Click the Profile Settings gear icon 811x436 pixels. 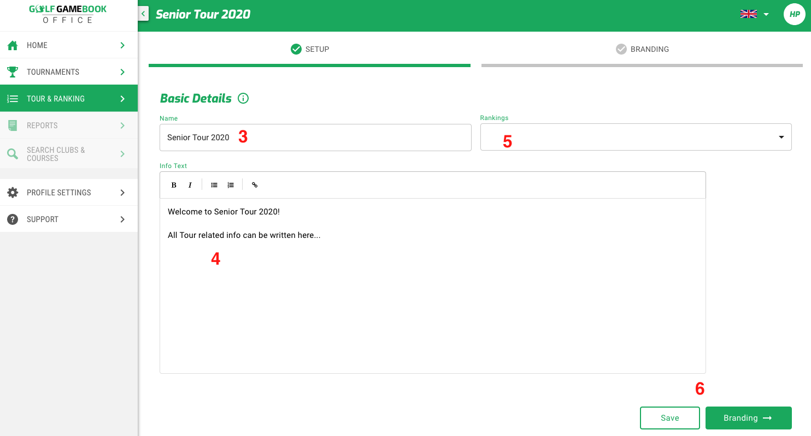click(13, 193)
